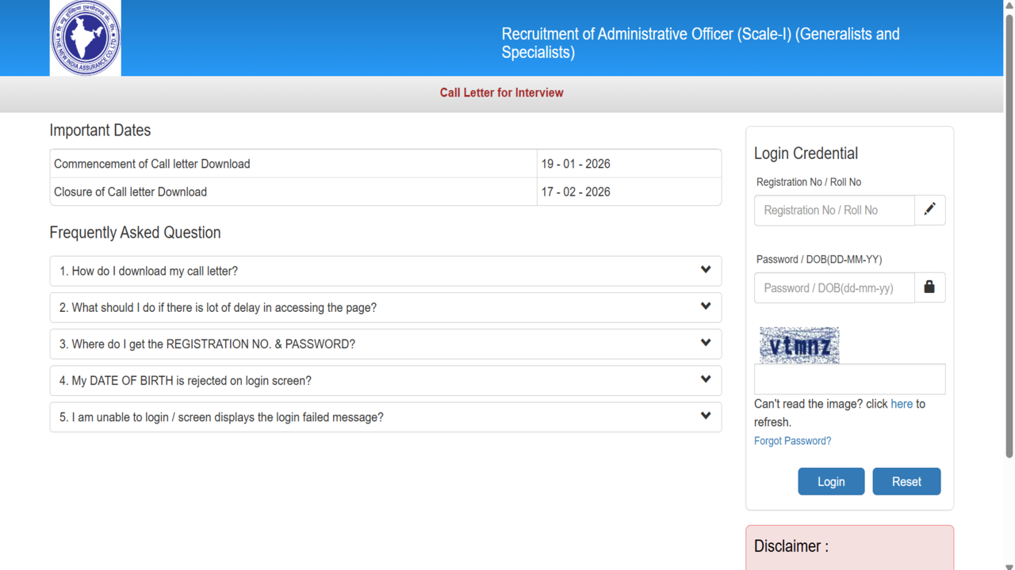Click the lock icon beside Password field

929,287
